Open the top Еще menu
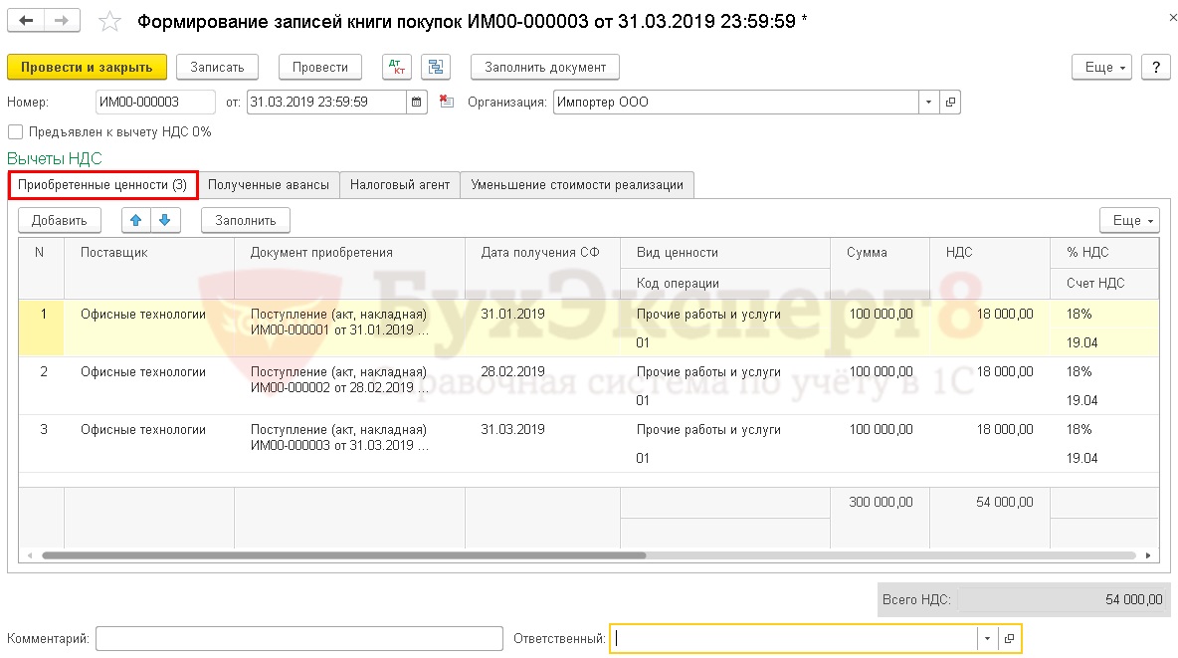The height and width of the screenshot is (658, 1178). tap(1101, 67)
